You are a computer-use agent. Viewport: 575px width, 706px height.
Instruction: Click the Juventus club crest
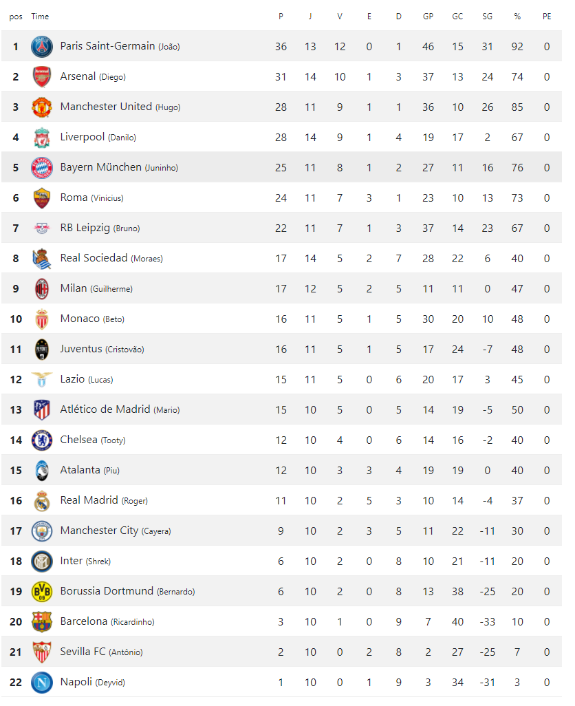42,350
